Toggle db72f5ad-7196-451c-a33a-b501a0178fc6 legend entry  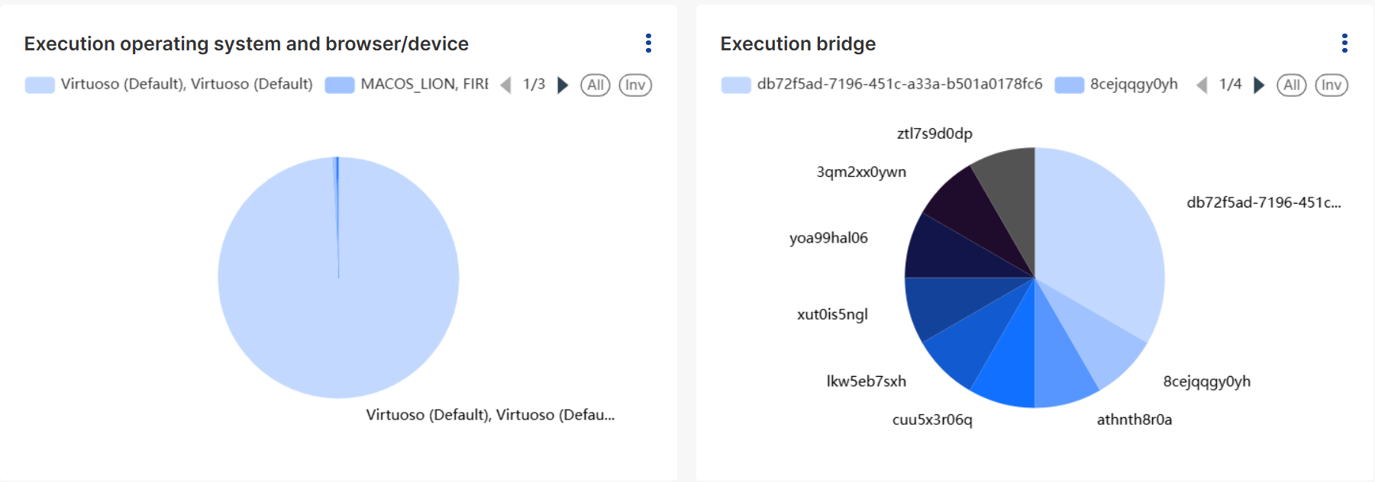882,84
